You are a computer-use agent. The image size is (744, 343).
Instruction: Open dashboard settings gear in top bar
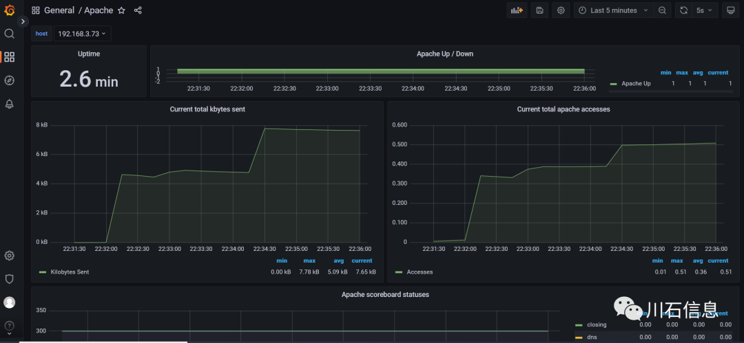[561, 10]
